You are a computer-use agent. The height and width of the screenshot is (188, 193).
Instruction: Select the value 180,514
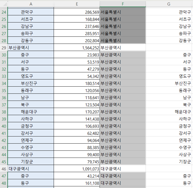pos(92,84)
